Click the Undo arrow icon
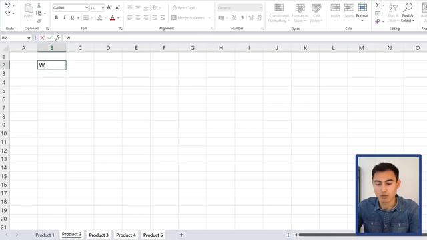Viewport: 427px width, 240px height. (x=7, y=5)
